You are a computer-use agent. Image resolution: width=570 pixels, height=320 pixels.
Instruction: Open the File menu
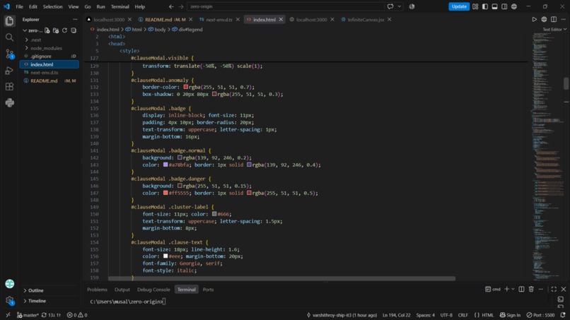tap(19, 6)
